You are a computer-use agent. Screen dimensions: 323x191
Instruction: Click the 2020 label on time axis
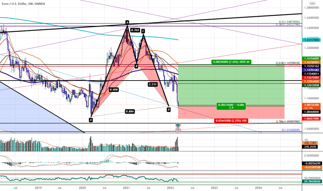(82, 188)
